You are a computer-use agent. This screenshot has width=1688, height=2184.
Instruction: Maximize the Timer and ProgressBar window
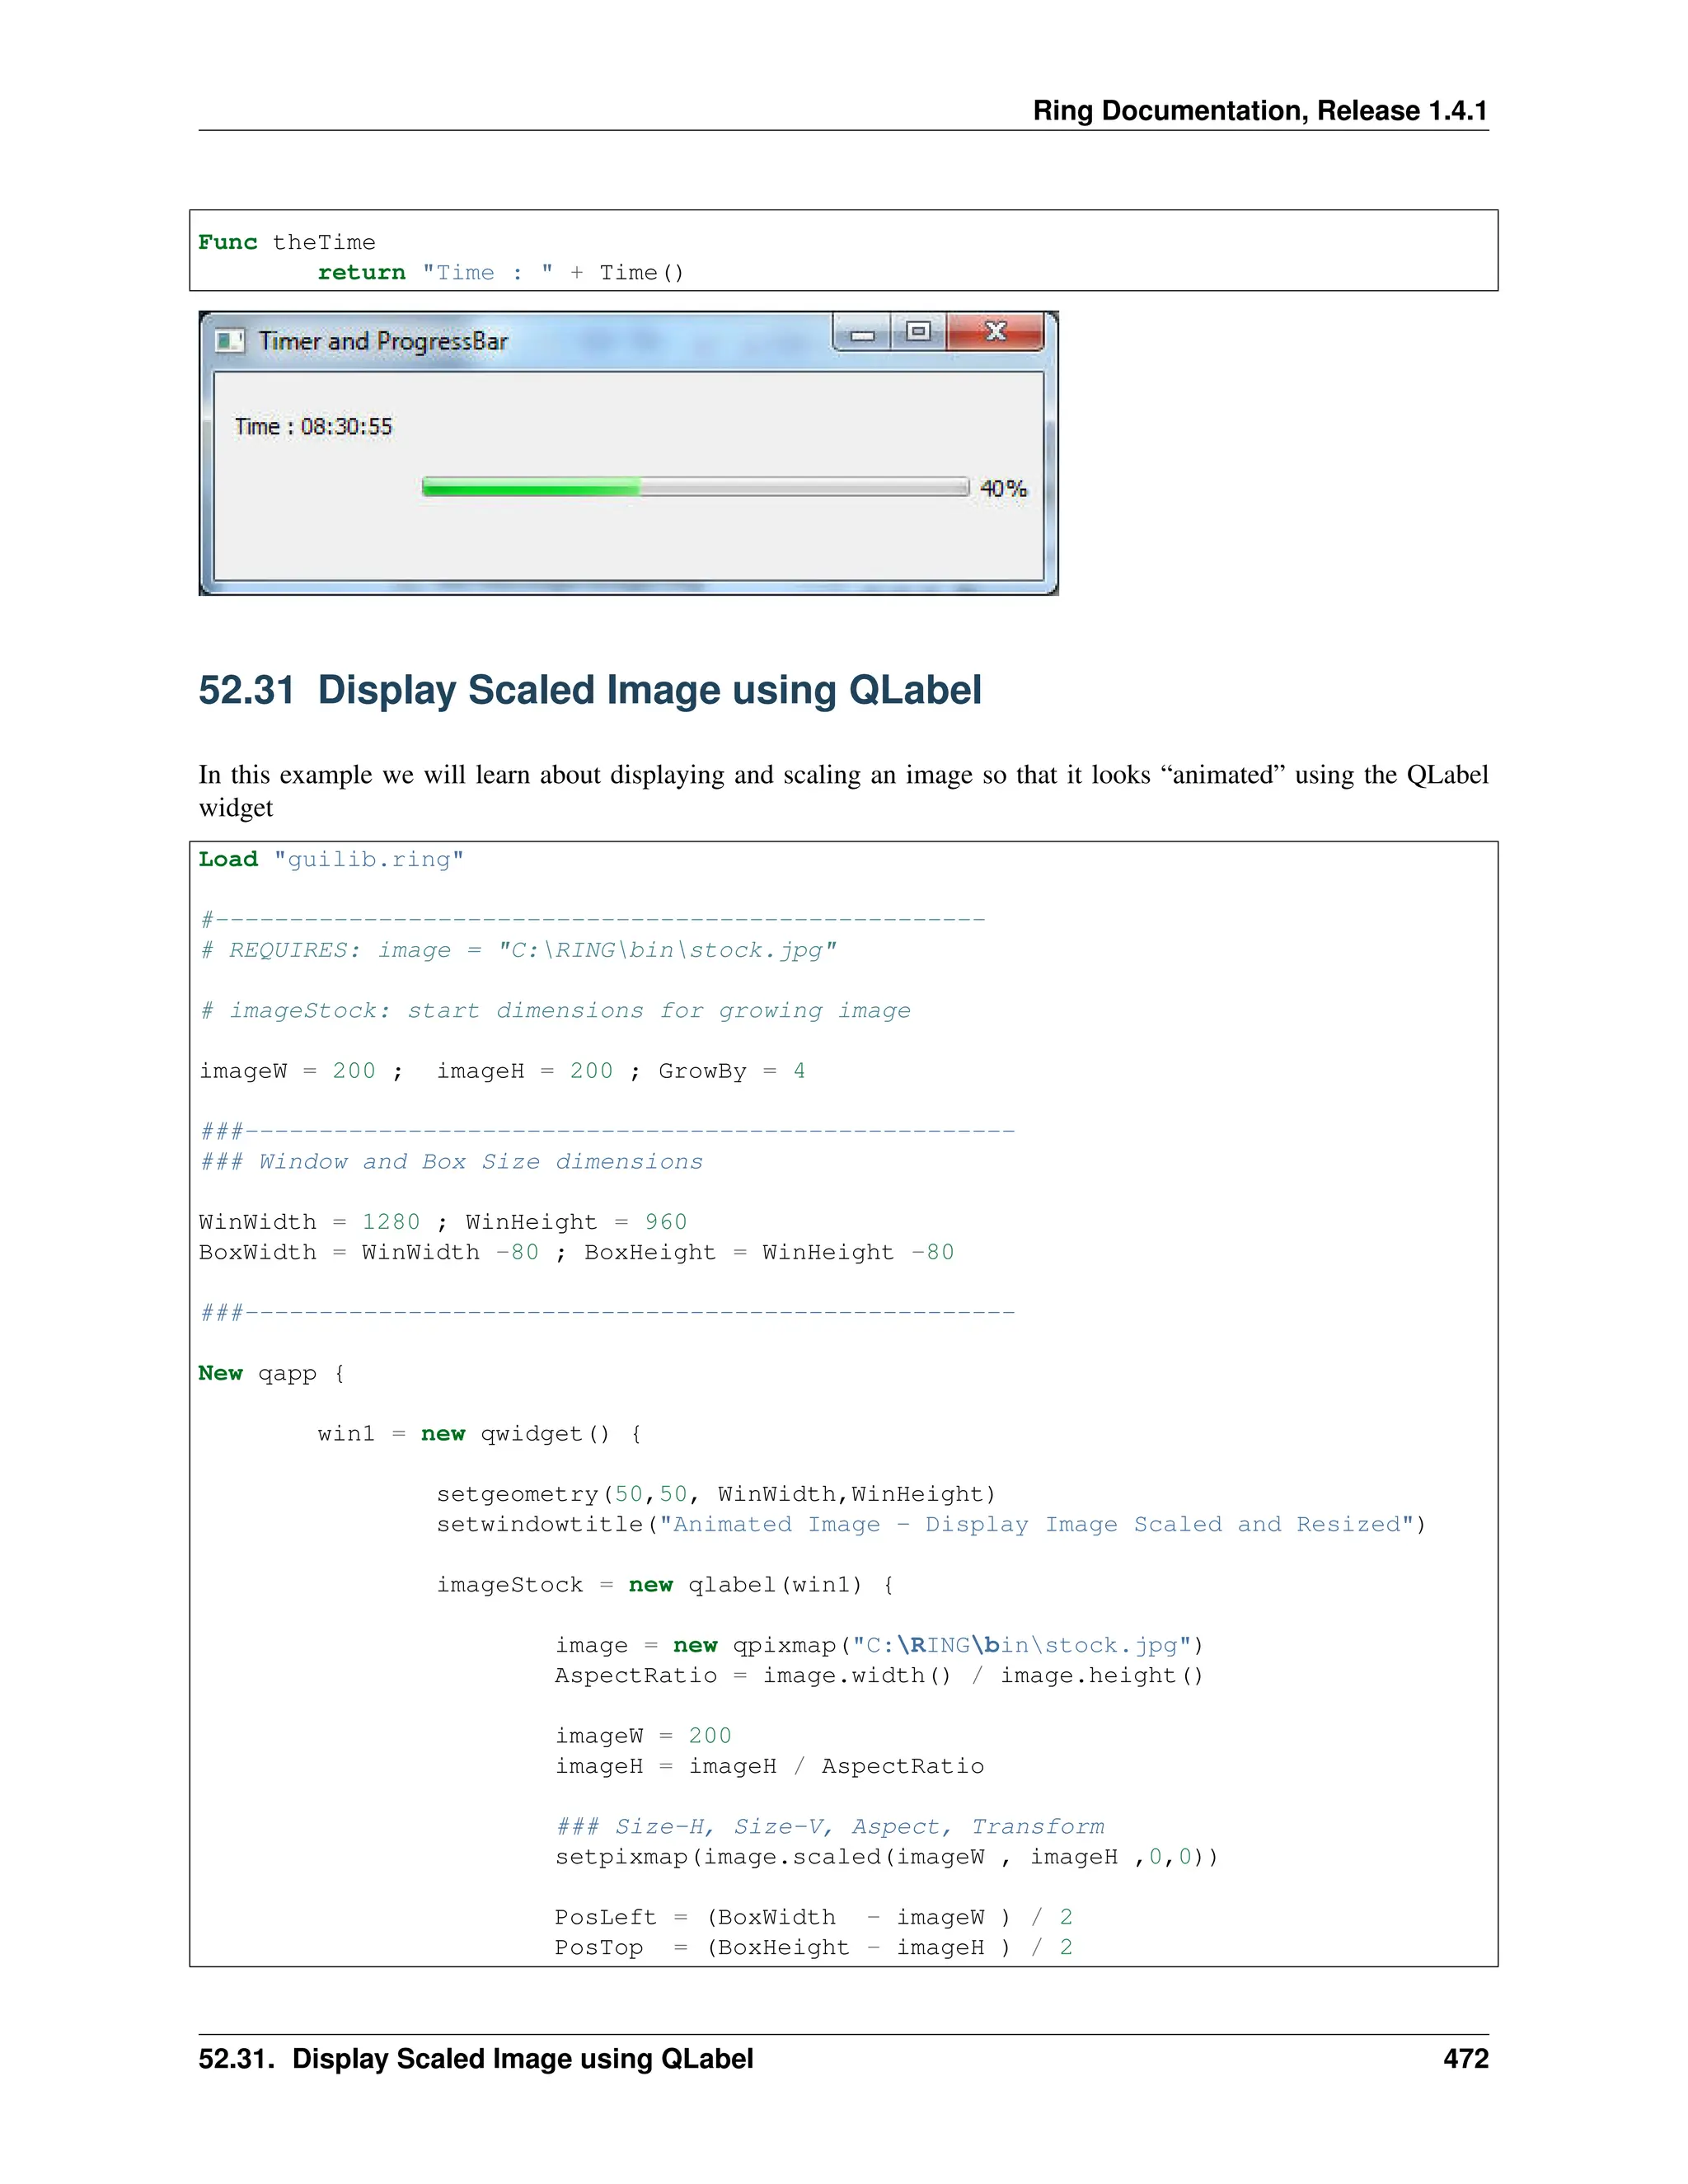(918, 331)
